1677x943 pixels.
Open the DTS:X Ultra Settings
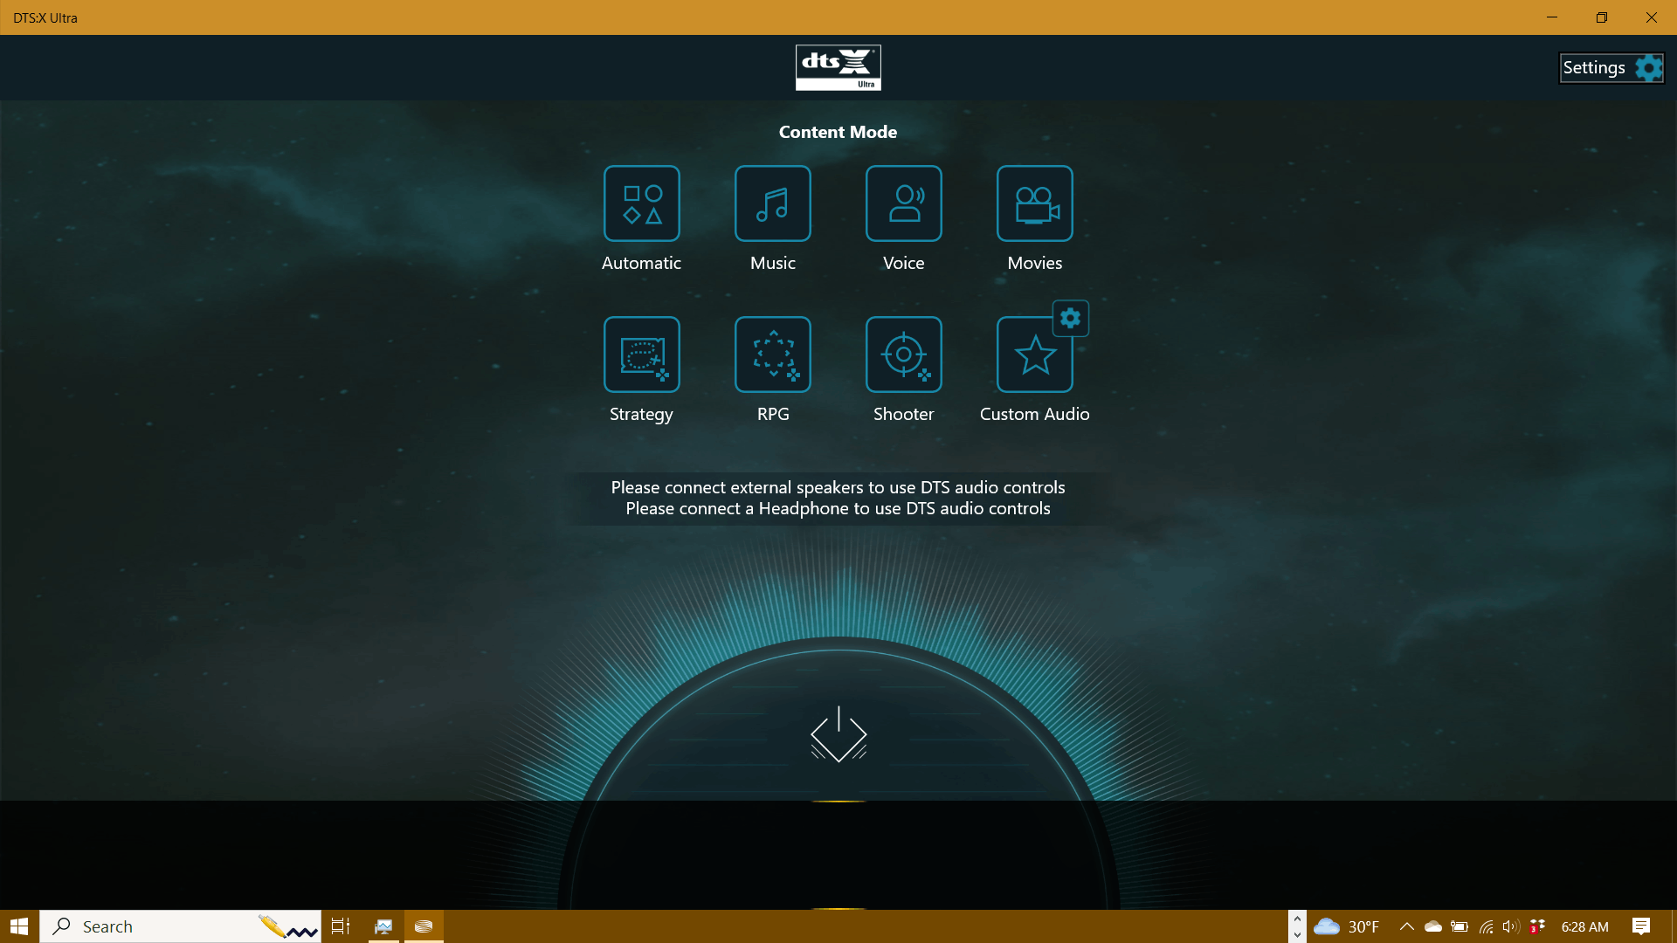[1611, 66]
